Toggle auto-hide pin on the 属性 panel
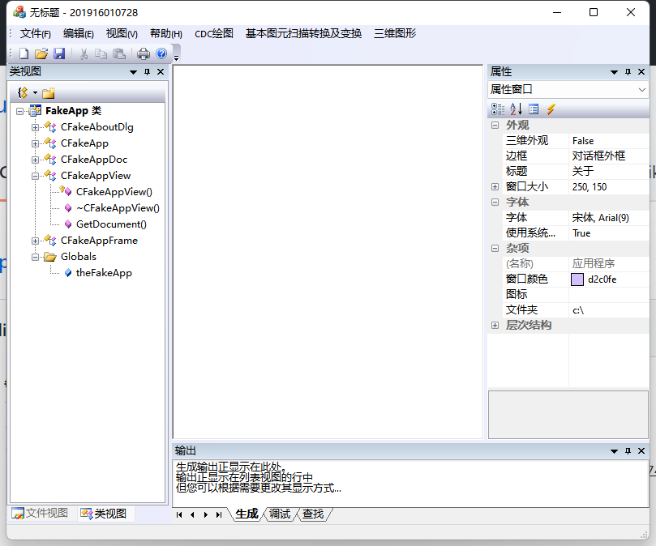Image resolution: width=656 pixels, height=546 pixels. coord(627,71)
